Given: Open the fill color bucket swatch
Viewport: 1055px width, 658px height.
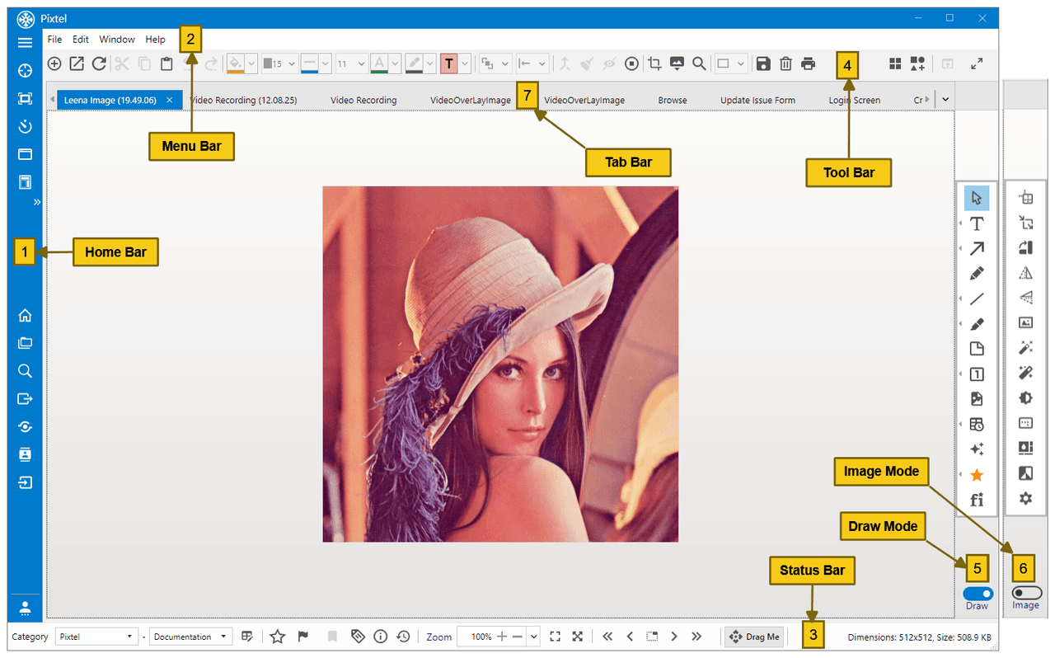Looking at the screenshot, I should pyautogui.click(x=235, y=63).
